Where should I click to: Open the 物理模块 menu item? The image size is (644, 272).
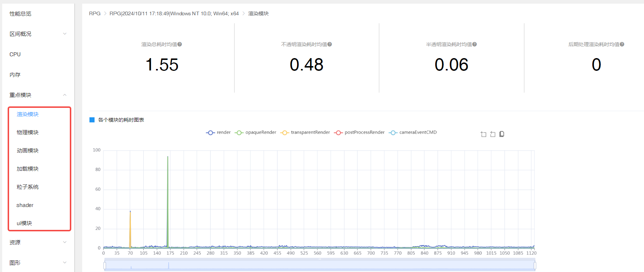point(28,133)
